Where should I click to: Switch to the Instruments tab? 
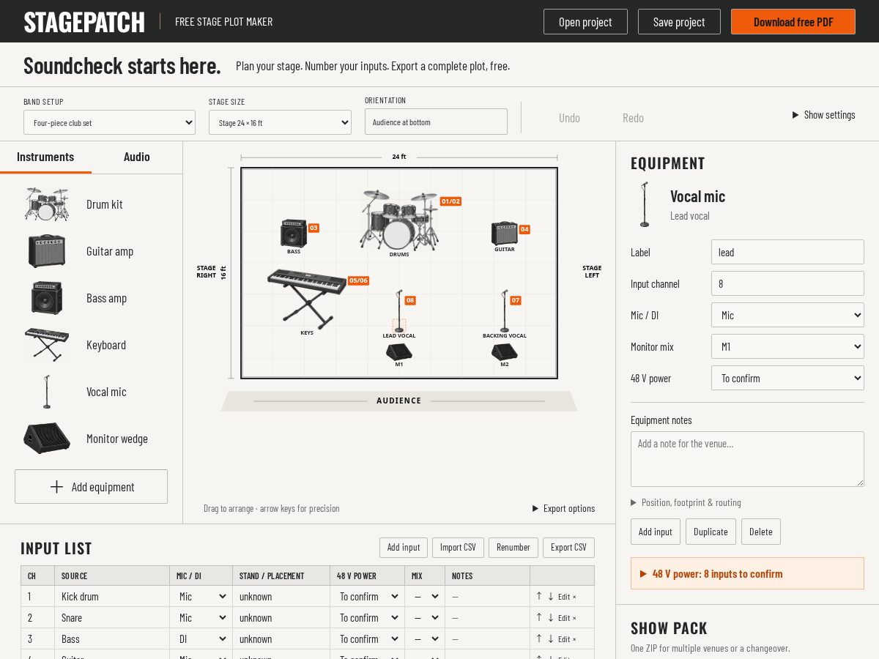coord(45,157)
